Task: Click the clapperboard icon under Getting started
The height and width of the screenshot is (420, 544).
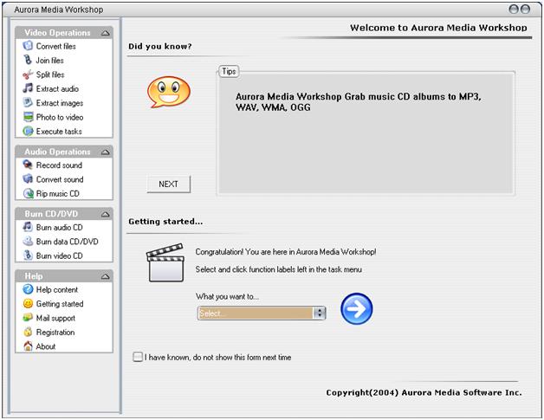Action: pyautogui.click(x=165, y=262)
